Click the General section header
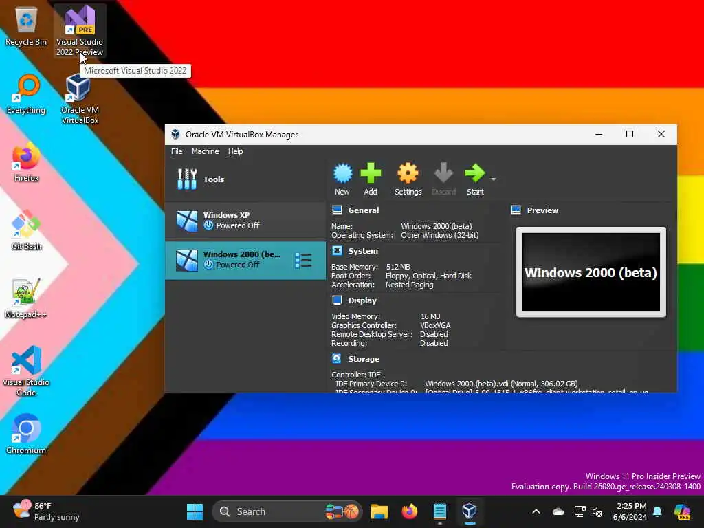The image size is (704, 528). point(363,210)
